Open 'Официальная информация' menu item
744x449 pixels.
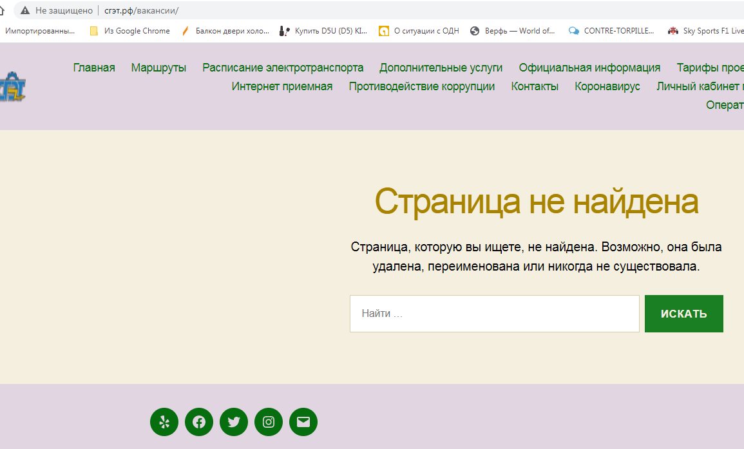click(589, 68)
